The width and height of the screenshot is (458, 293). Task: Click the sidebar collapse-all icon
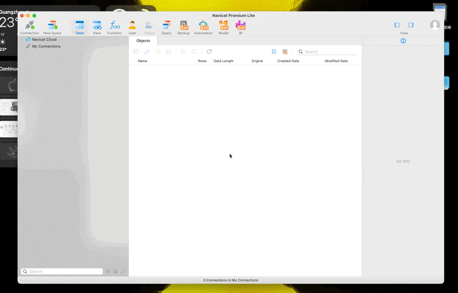point(123,271)
